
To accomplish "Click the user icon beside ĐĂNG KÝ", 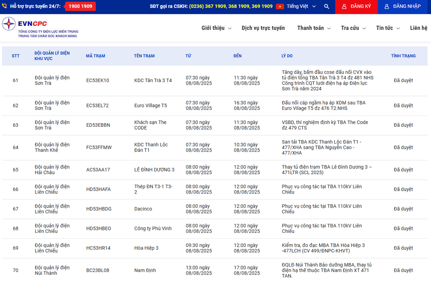I will (344, 6).
